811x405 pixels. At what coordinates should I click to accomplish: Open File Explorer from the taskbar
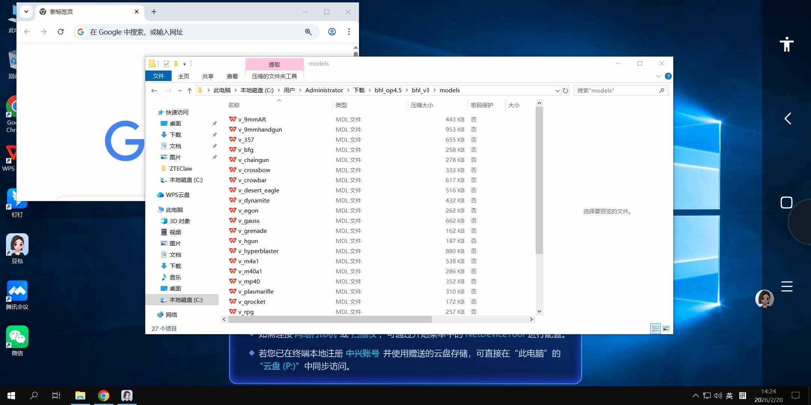(x=80, y=395)
